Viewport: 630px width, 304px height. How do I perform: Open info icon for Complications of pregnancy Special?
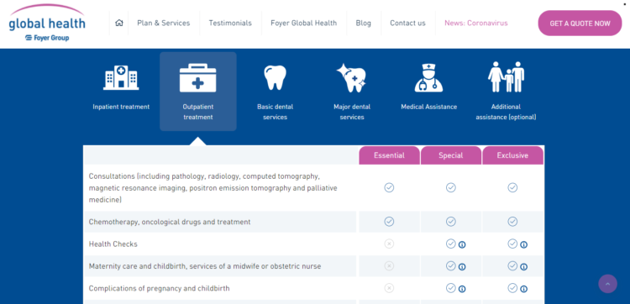coord(462,289)
